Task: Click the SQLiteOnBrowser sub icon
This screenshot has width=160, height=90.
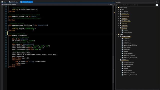Action: click(x=122, y=53)
